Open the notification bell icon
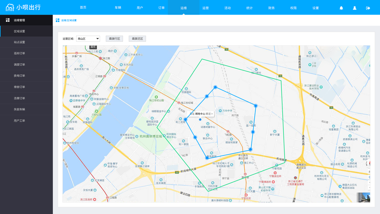 341,8
